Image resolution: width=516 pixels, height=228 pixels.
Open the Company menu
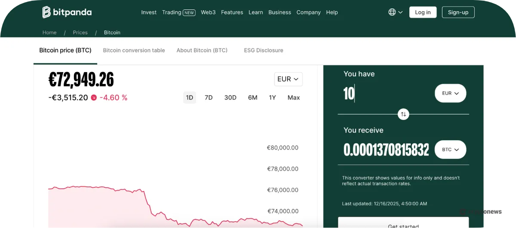pyautogui.click(x=309, y=12)
